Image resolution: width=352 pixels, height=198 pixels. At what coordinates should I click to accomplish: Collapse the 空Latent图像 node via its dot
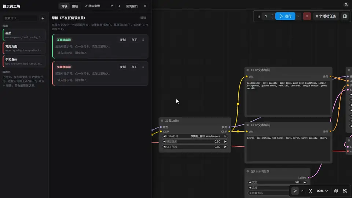click(x=248, y=171)
